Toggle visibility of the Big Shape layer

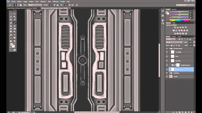pyautogui.click(x=167, y=61)
